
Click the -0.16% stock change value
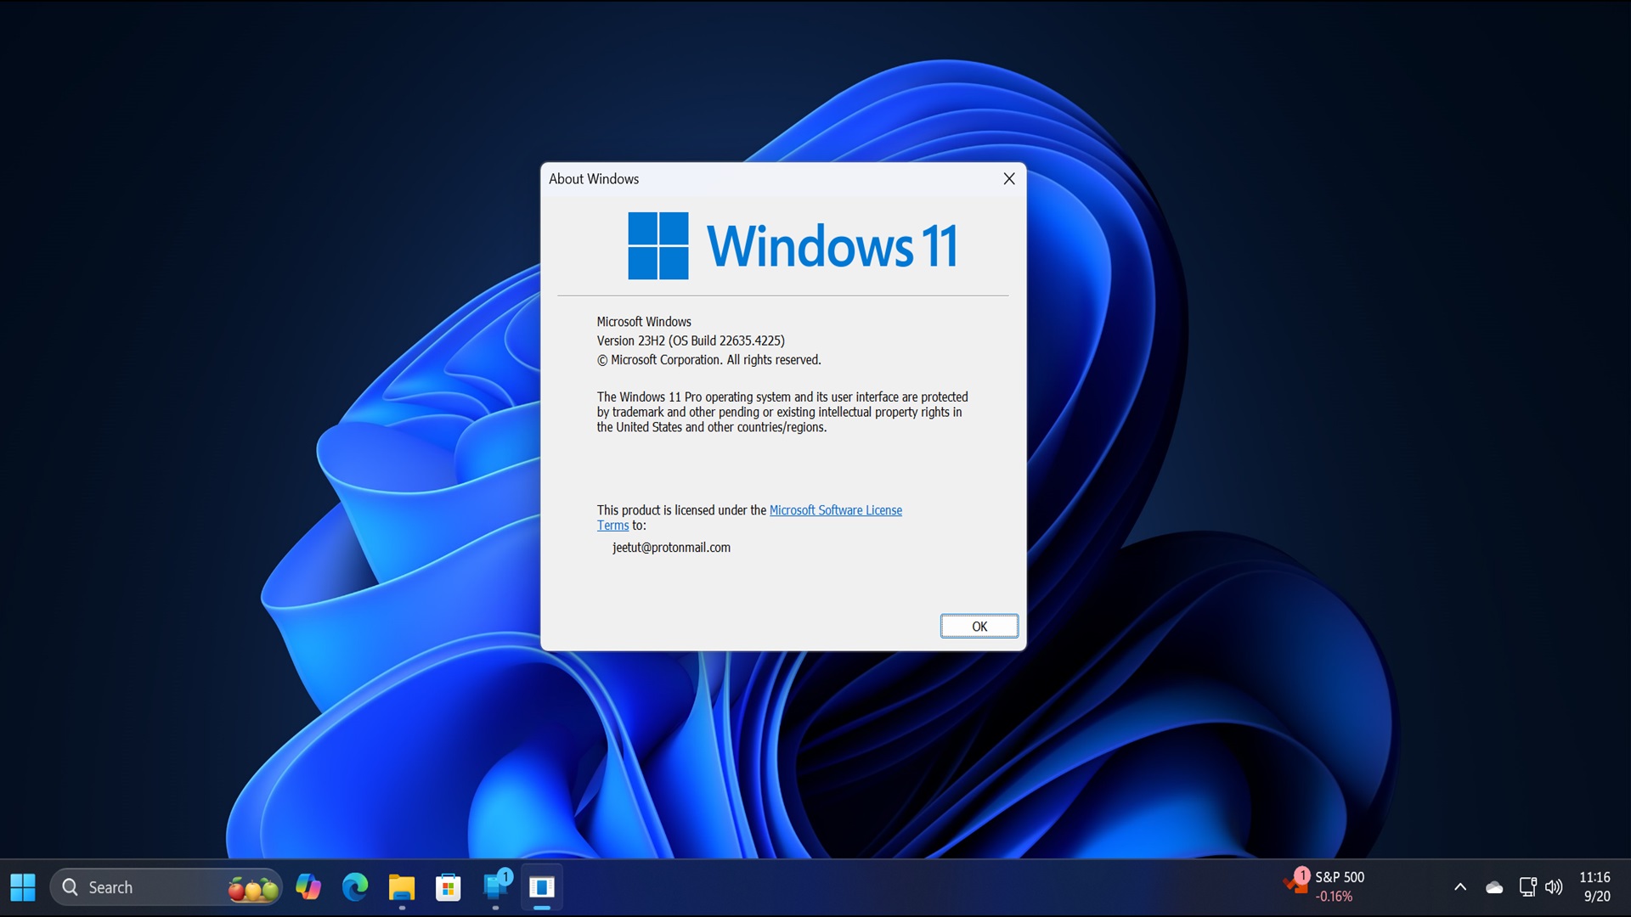click(x=1334, y=897)
